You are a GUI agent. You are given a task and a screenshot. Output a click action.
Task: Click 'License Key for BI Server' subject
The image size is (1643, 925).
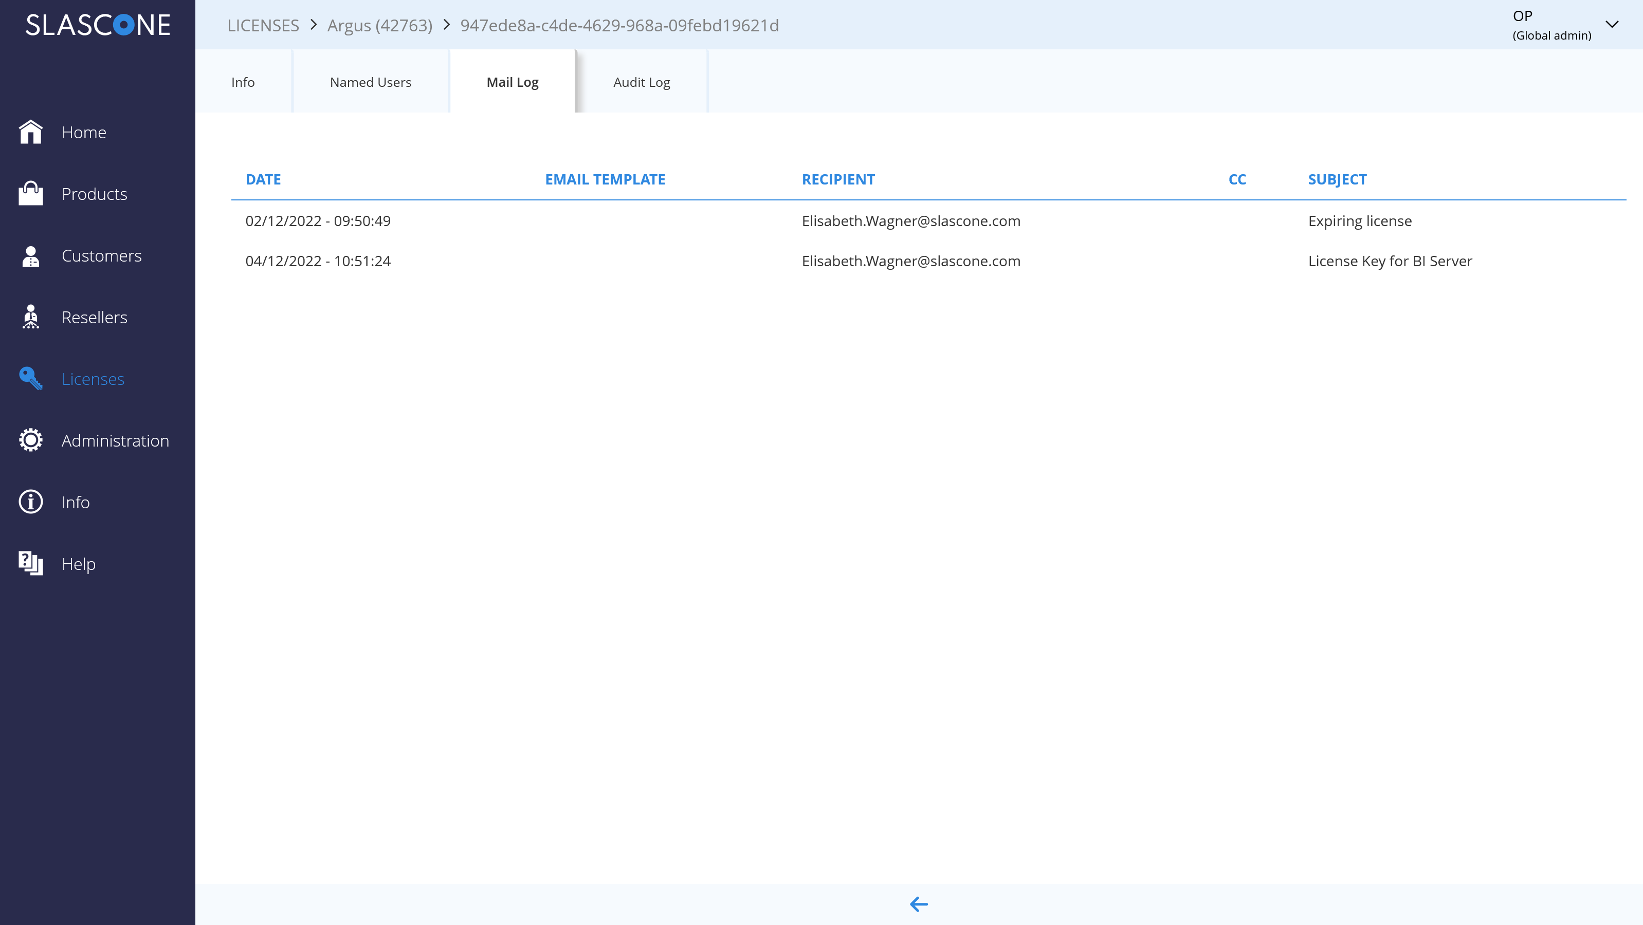pyautogui.click(x=1390, y=261)
